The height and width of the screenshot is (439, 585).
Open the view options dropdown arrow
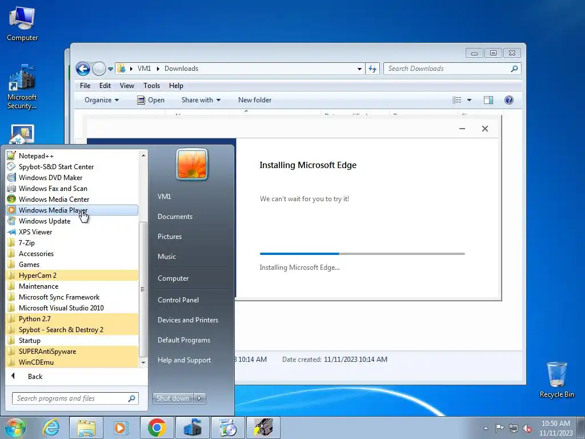tap(470, 100)
